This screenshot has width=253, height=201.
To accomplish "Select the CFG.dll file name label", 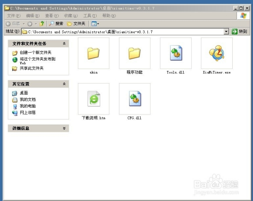I will click(135, 118).
